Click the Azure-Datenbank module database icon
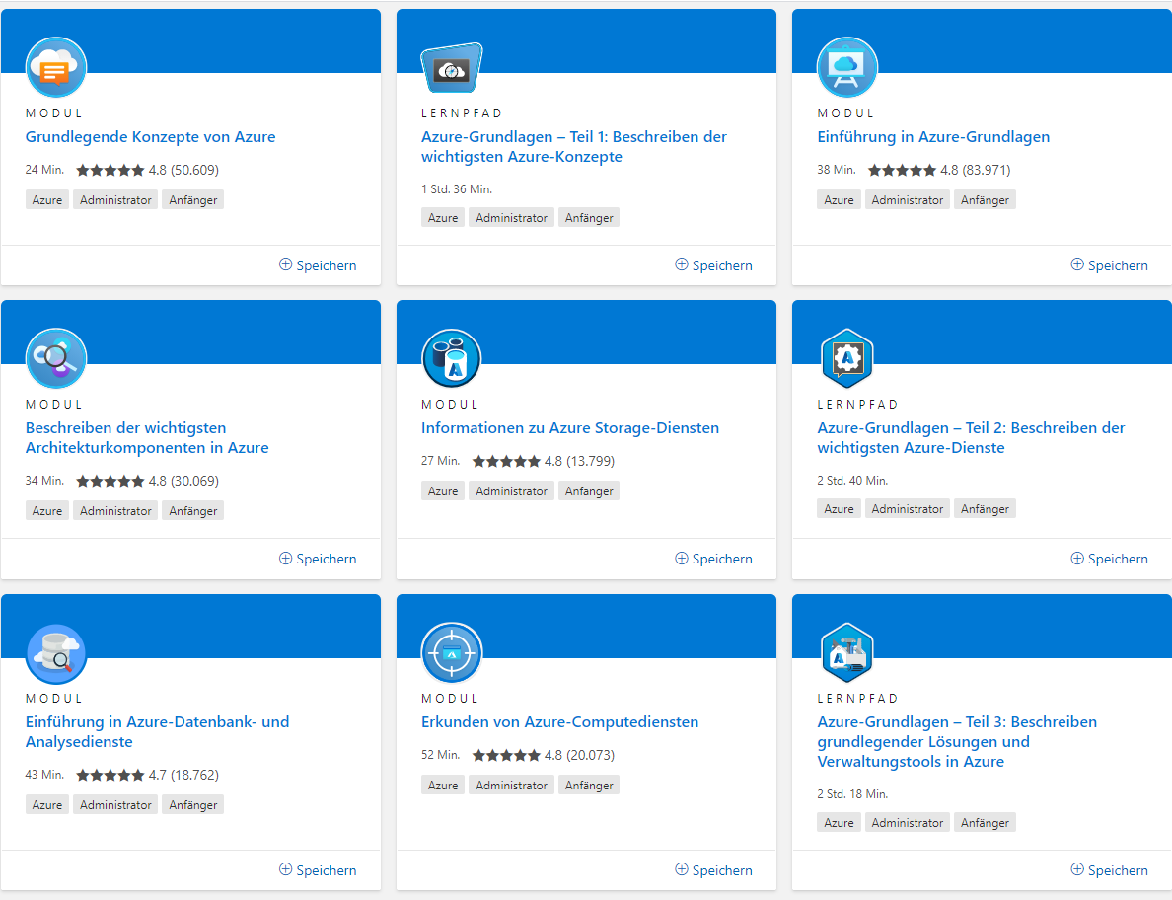The height and width of the screenshot is (900, 1172). pyautogui.click(x=56, y=653)
